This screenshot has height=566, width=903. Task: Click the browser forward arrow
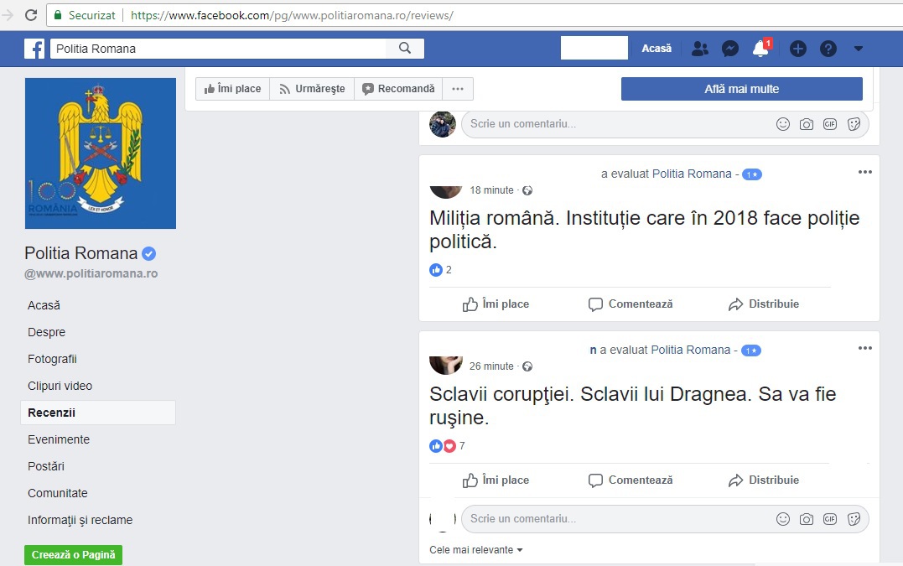click(8, 16)
